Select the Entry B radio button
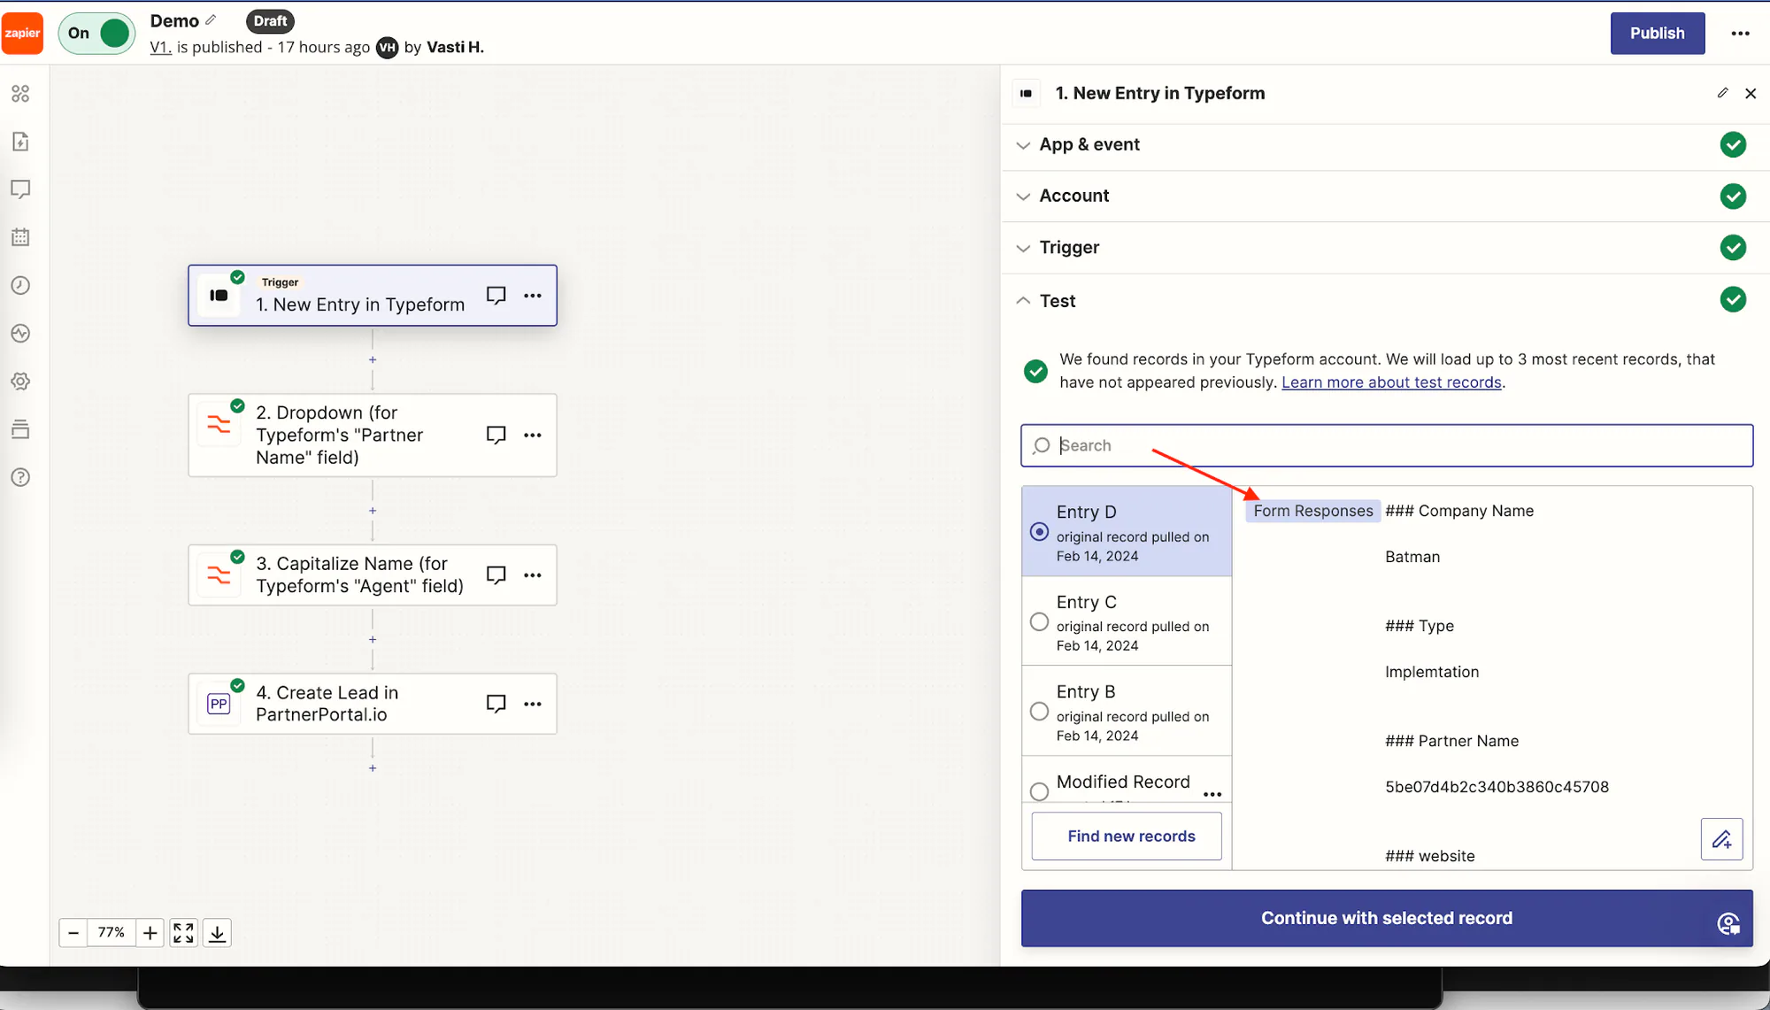This screenshot has width=1770, height=1010. click(x=1039, y=711)
